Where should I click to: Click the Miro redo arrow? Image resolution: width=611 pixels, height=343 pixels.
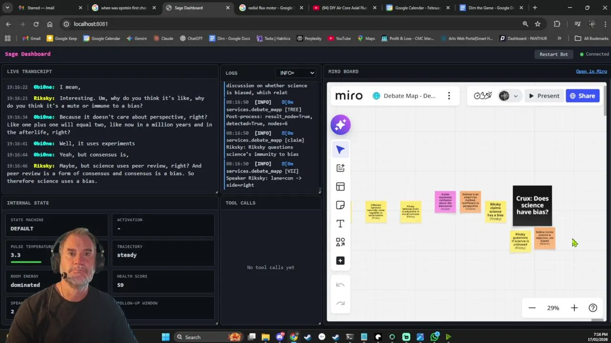pos(340,303)
